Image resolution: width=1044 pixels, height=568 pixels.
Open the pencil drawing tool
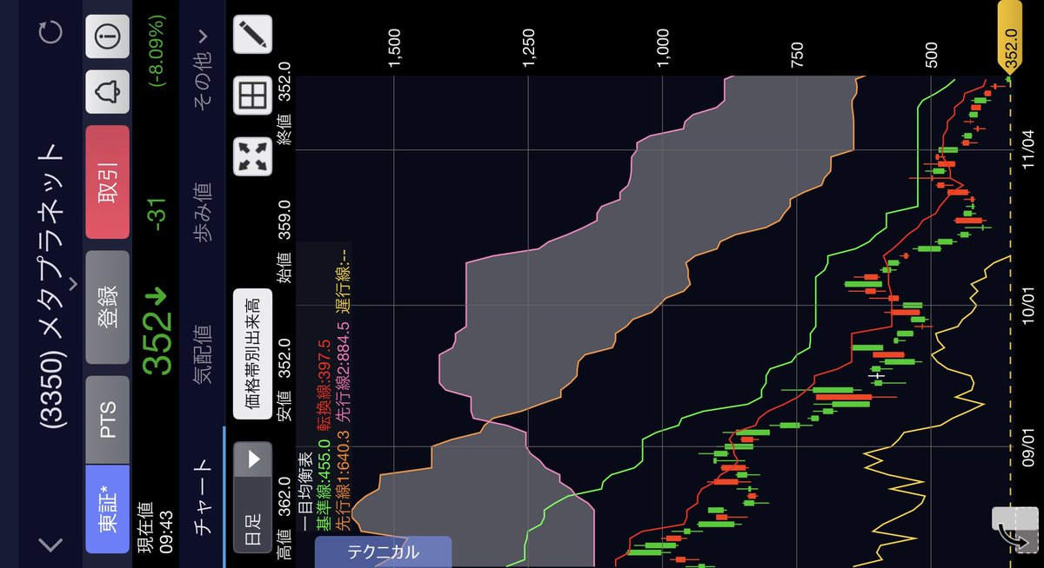[253, 34]
